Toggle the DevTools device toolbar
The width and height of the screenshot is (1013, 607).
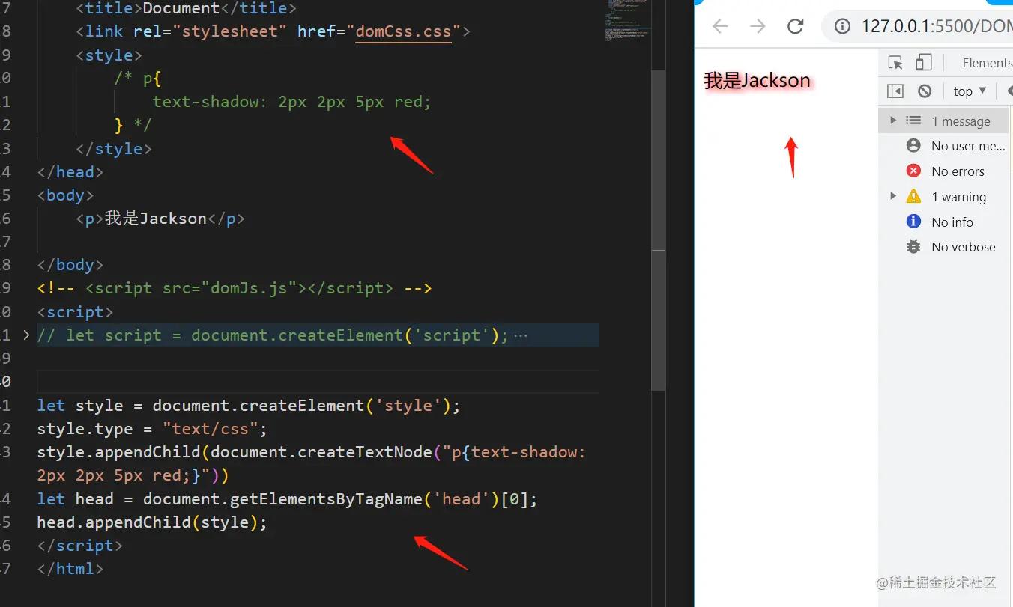pyautogui.click(x=924, y=63)
